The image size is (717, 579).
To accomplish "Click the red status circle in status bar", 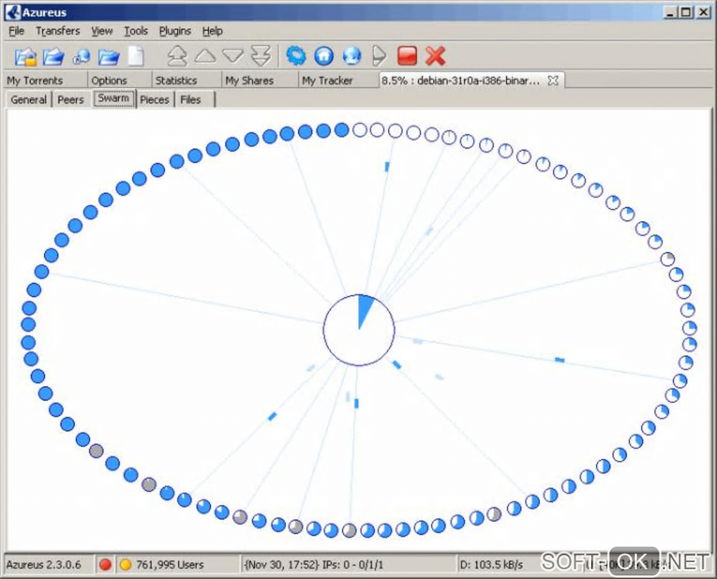I will coord(105,564).
